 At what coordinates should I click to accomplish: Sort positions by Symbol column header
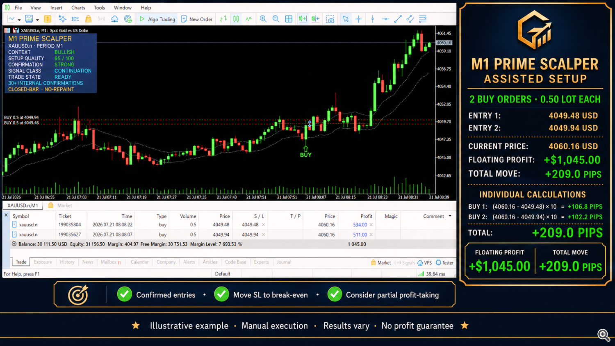20,216
